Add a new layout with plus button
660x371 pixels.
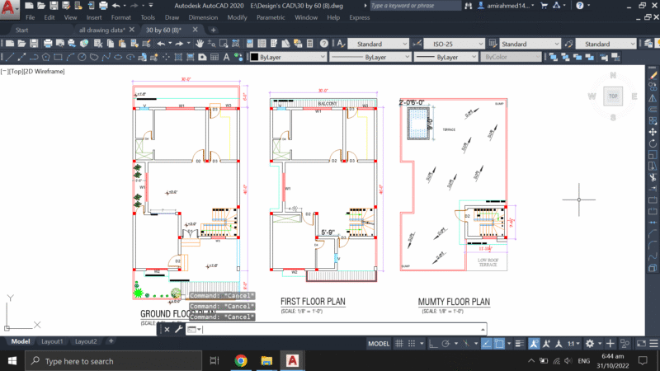pos(111,341)
